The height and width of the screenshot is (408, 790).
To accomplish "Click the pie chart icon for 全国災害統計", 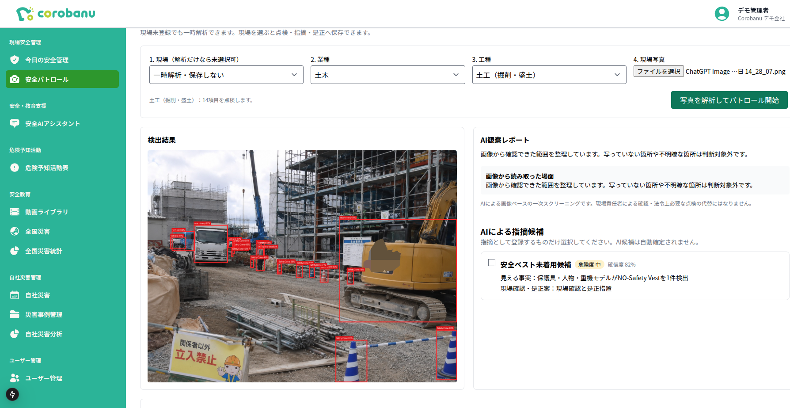I will click(15, 251).
